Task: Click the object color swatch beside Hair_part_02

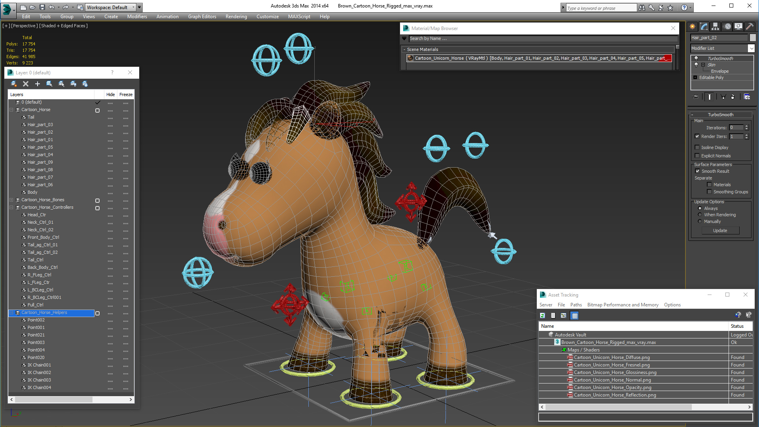Action: (753, 38)
